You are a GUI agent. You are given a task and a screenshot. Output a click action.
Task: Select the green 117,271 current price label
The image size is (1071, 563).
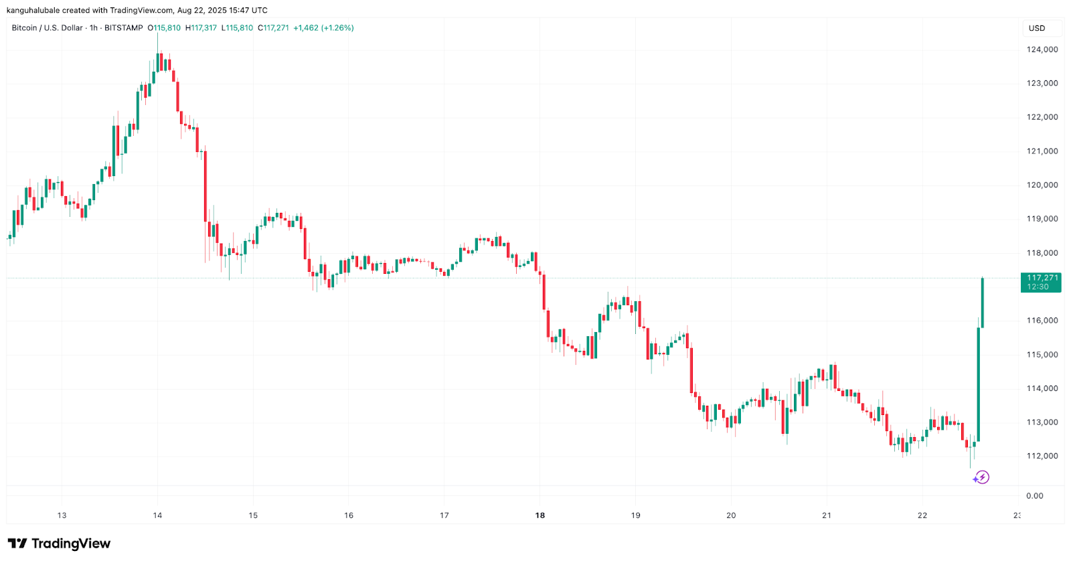point(1041,282)
